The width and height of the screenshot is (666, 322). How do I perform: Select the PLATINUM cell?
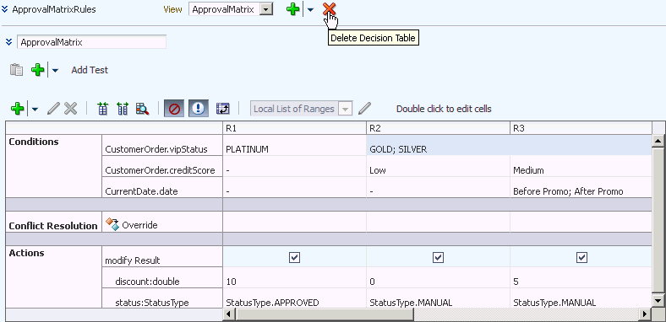pos(294,145)
